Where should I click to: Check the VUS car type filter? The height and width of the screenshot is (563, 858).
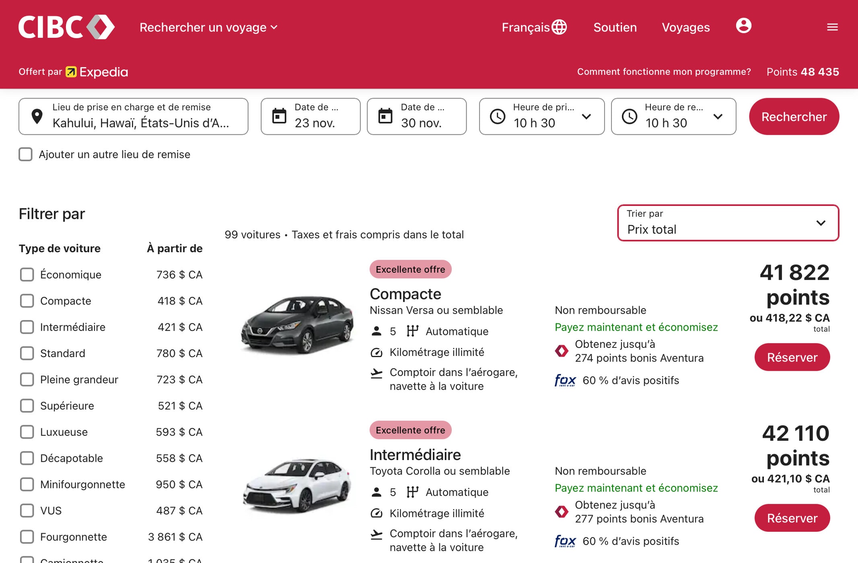27,510
